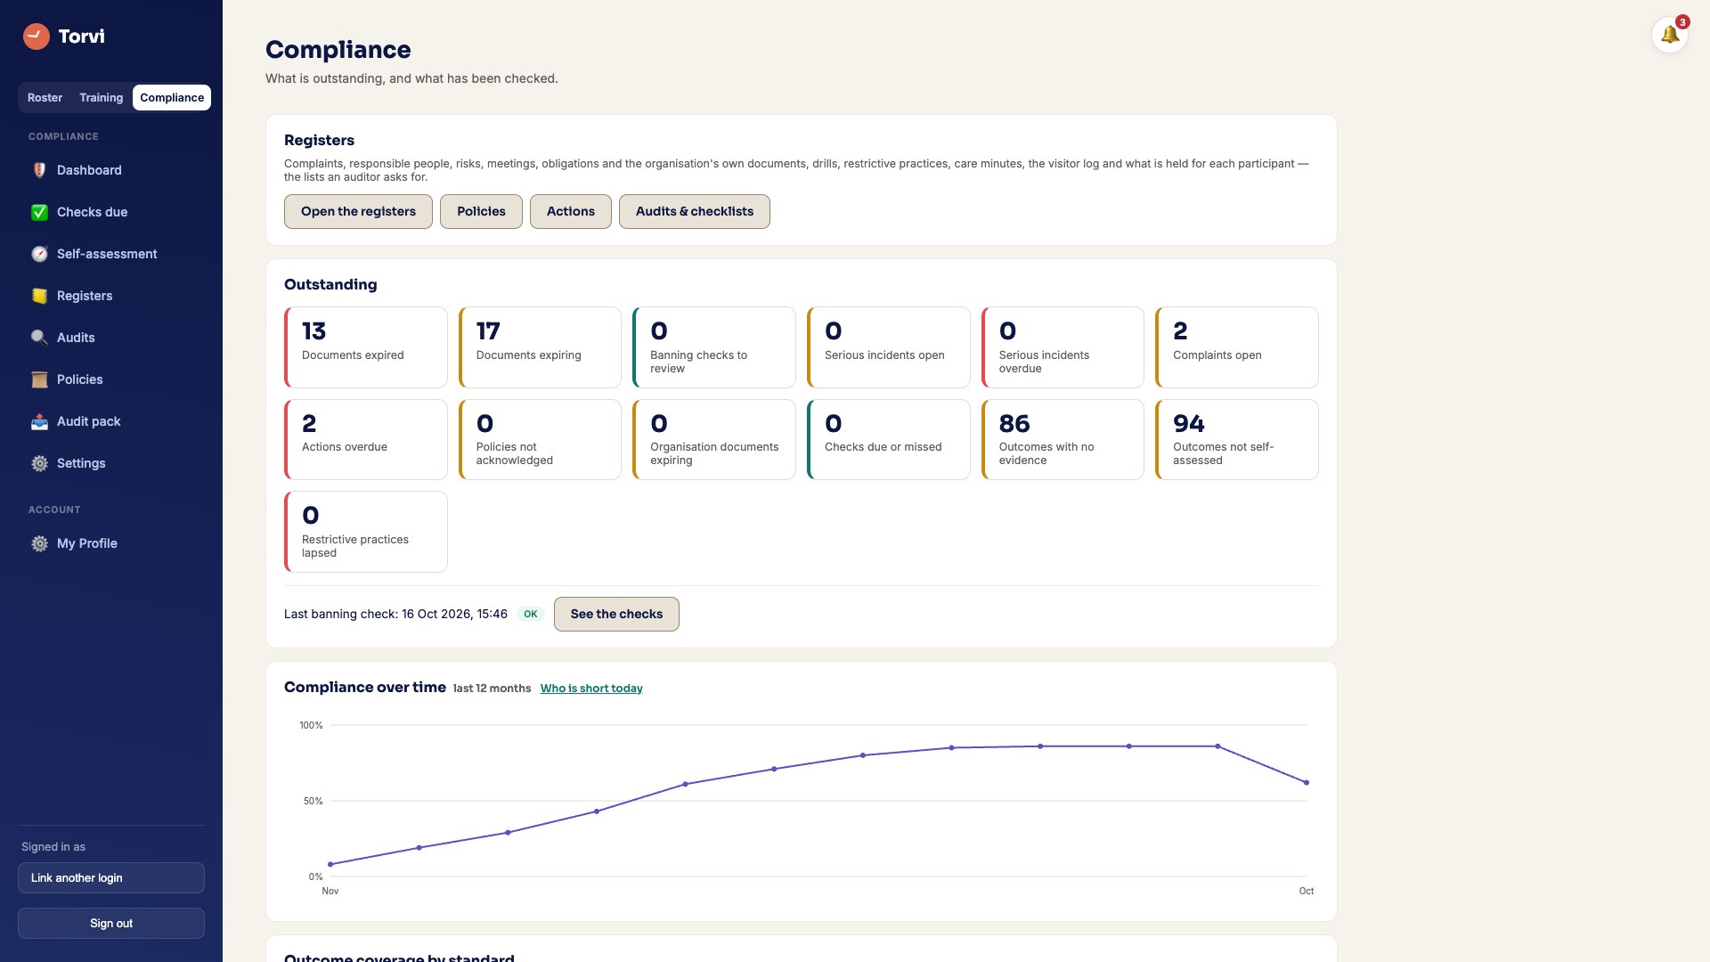Click the Audit pack tray icon
The image size is (1710, 962).
[39, 421]
